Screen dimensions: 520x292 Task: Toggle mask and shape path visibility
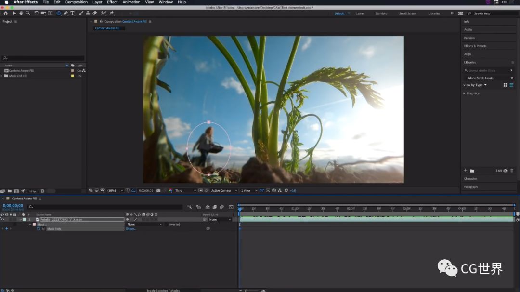coord(133,190)
